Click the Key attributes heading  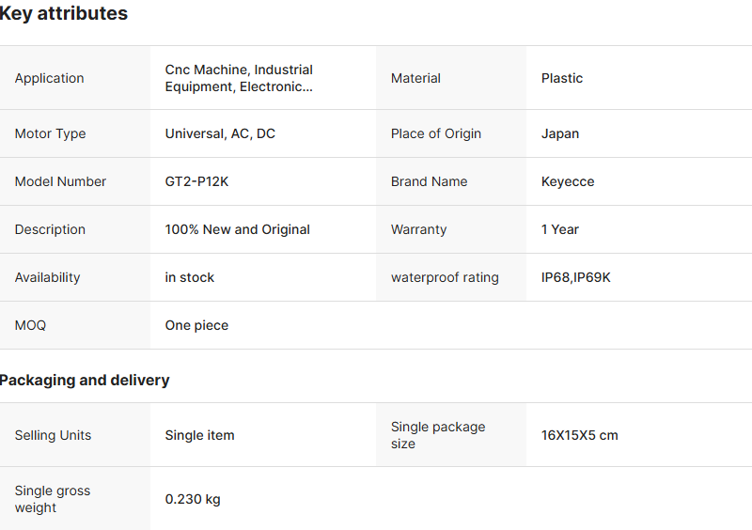pyautogui.click(x=64, y=14)
